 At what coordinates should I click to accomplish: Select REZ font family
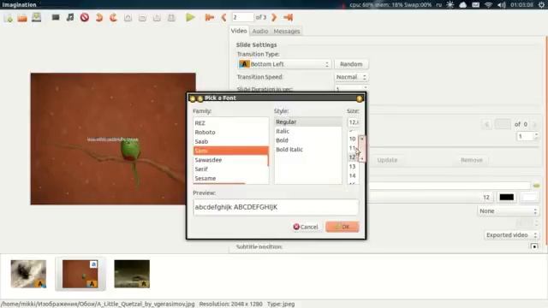click(x=230, y=123)
